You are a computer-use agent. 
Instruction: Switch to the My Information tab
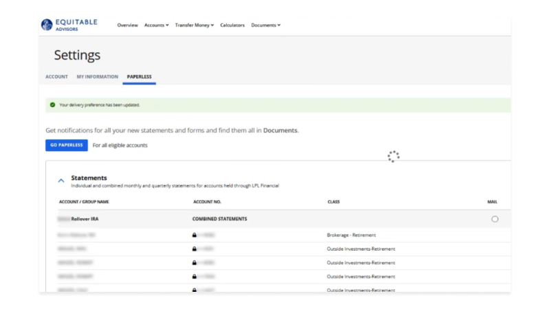pos(98,77)
